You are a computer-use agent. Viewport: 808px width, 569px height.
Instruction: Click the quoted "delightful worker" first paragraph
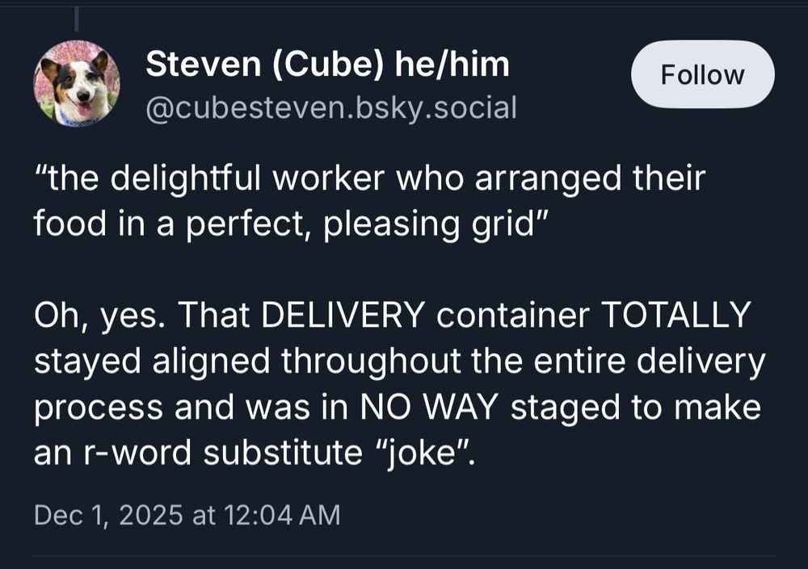370,201
